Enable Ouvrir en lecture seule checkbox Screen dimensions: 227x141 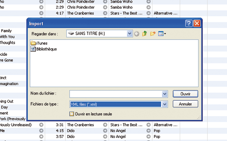[72, 114]
